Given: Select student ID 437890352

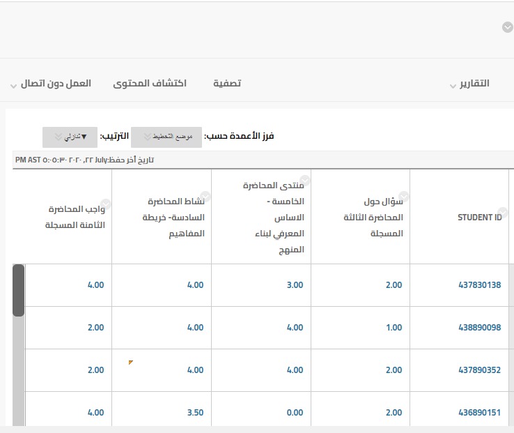Looking at the screenshot, I should [479, 370].
